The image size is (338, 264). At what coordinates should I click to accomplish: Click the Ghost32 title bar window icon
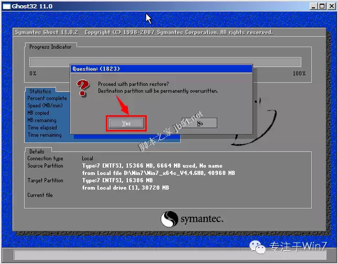point(6,6)
